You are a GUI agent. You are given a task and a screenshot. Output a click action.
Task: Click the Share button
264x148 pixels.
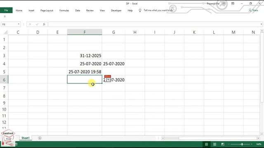click(253, 10)
